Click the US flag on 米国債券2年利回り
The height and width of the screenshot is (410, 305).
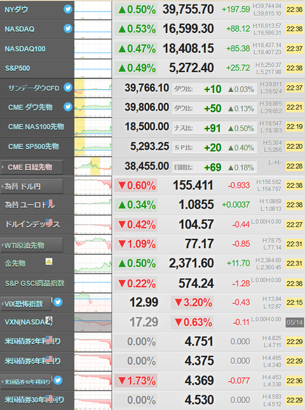coord(49,339)
